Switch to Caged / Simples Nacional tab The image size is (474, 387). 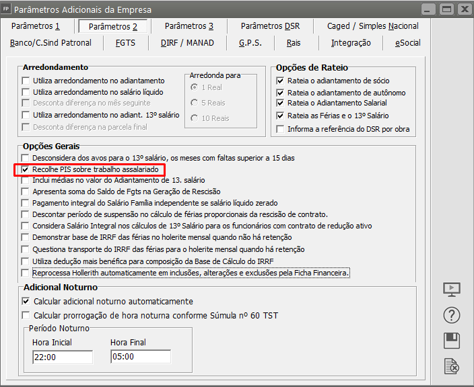click(372, 26)
